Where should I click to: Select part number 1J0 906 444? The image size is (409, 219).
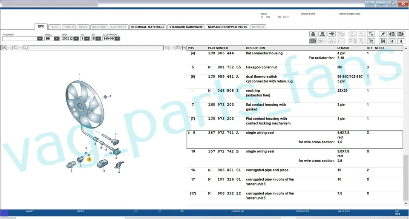point(221,53)
